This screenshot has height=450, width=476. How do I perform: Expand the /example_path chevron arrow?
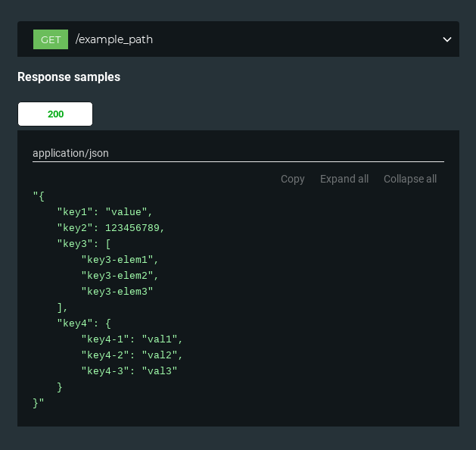click(446, 39)
